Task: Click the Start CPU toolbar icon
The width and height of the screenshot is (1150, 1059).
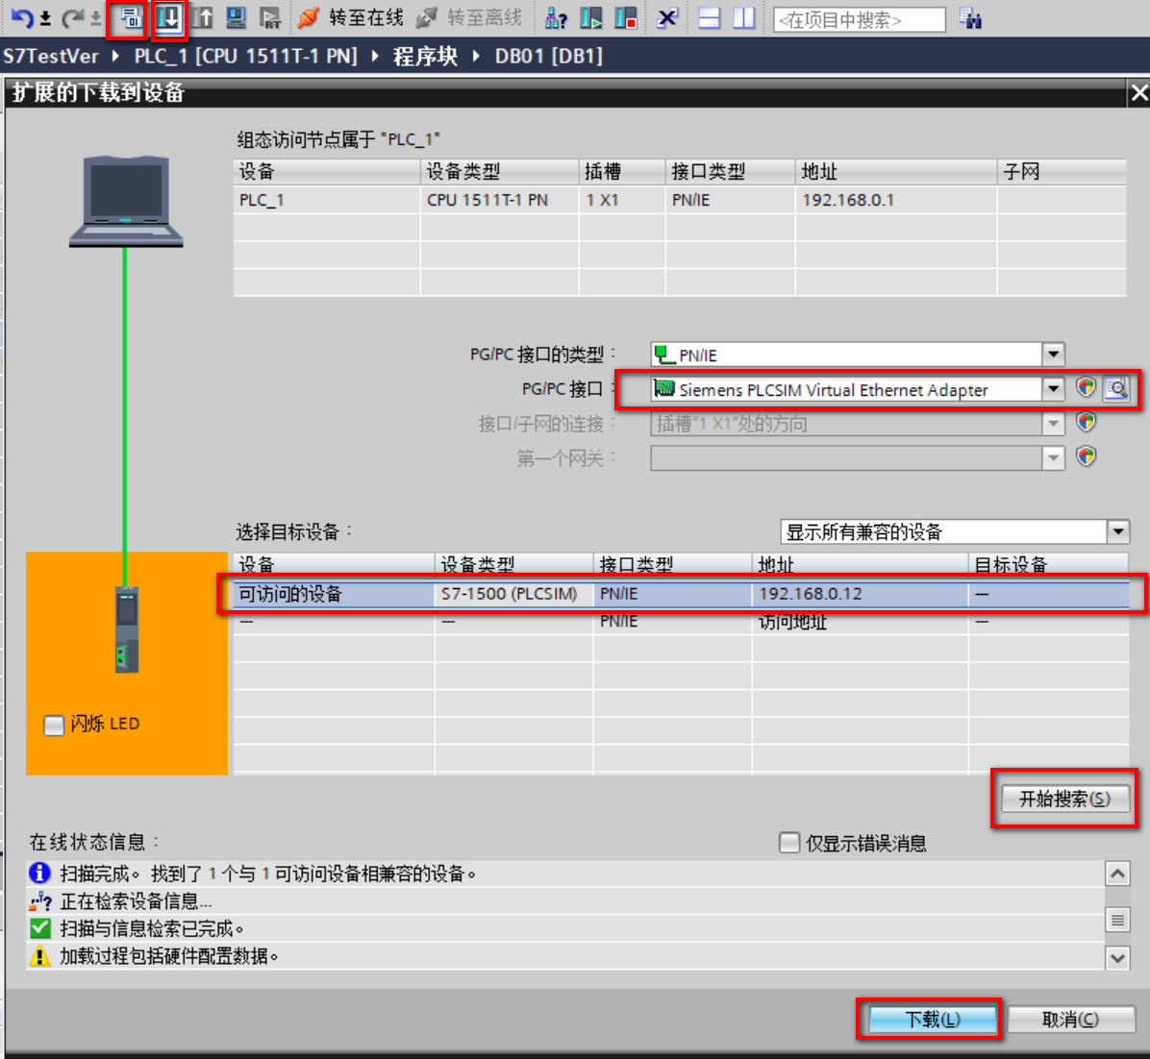Action: 590,18
